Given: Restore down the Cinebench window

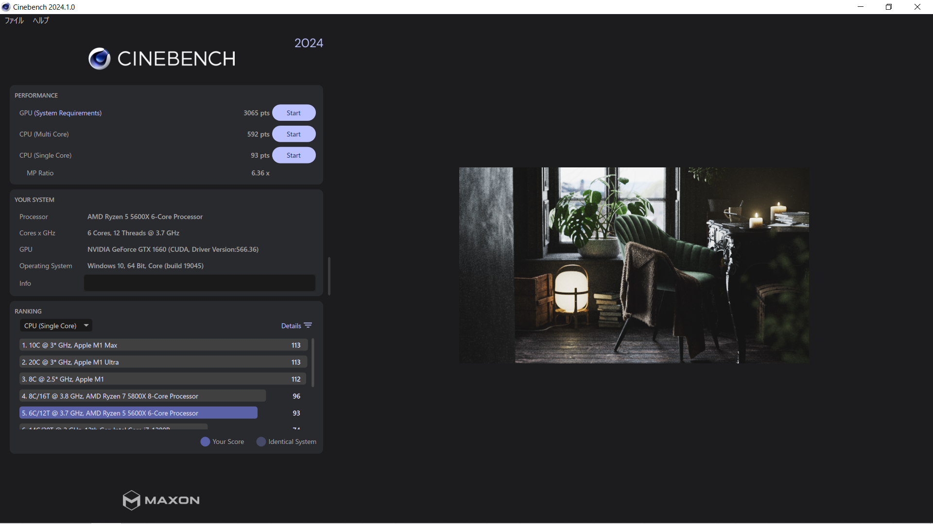Looking at the screenshot, I should (x=889, y=7).
